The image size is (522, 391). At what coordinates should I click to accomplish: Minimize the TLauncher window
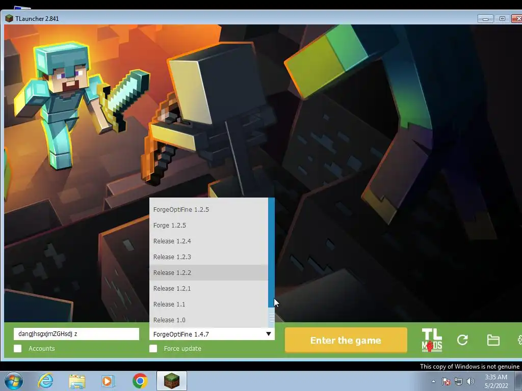tap(485, 19)
